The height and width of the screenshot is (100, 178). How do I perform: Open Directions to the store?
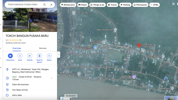coord(10,57)
